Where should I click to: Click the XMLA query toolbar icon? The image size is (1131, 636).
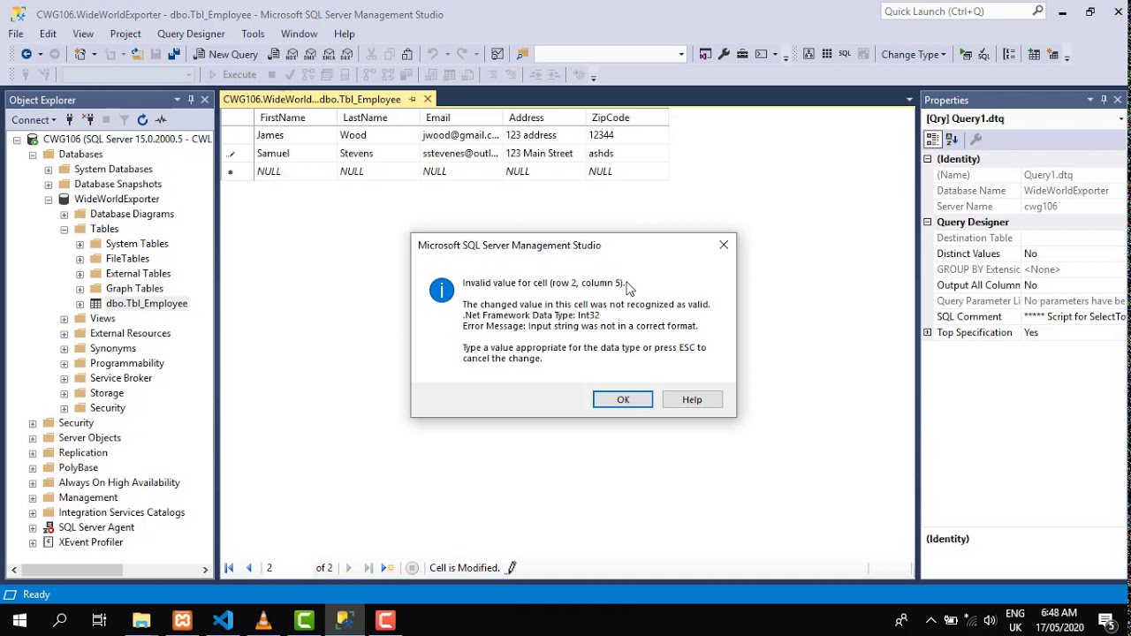pyautogui.click(x=329, y=54)
